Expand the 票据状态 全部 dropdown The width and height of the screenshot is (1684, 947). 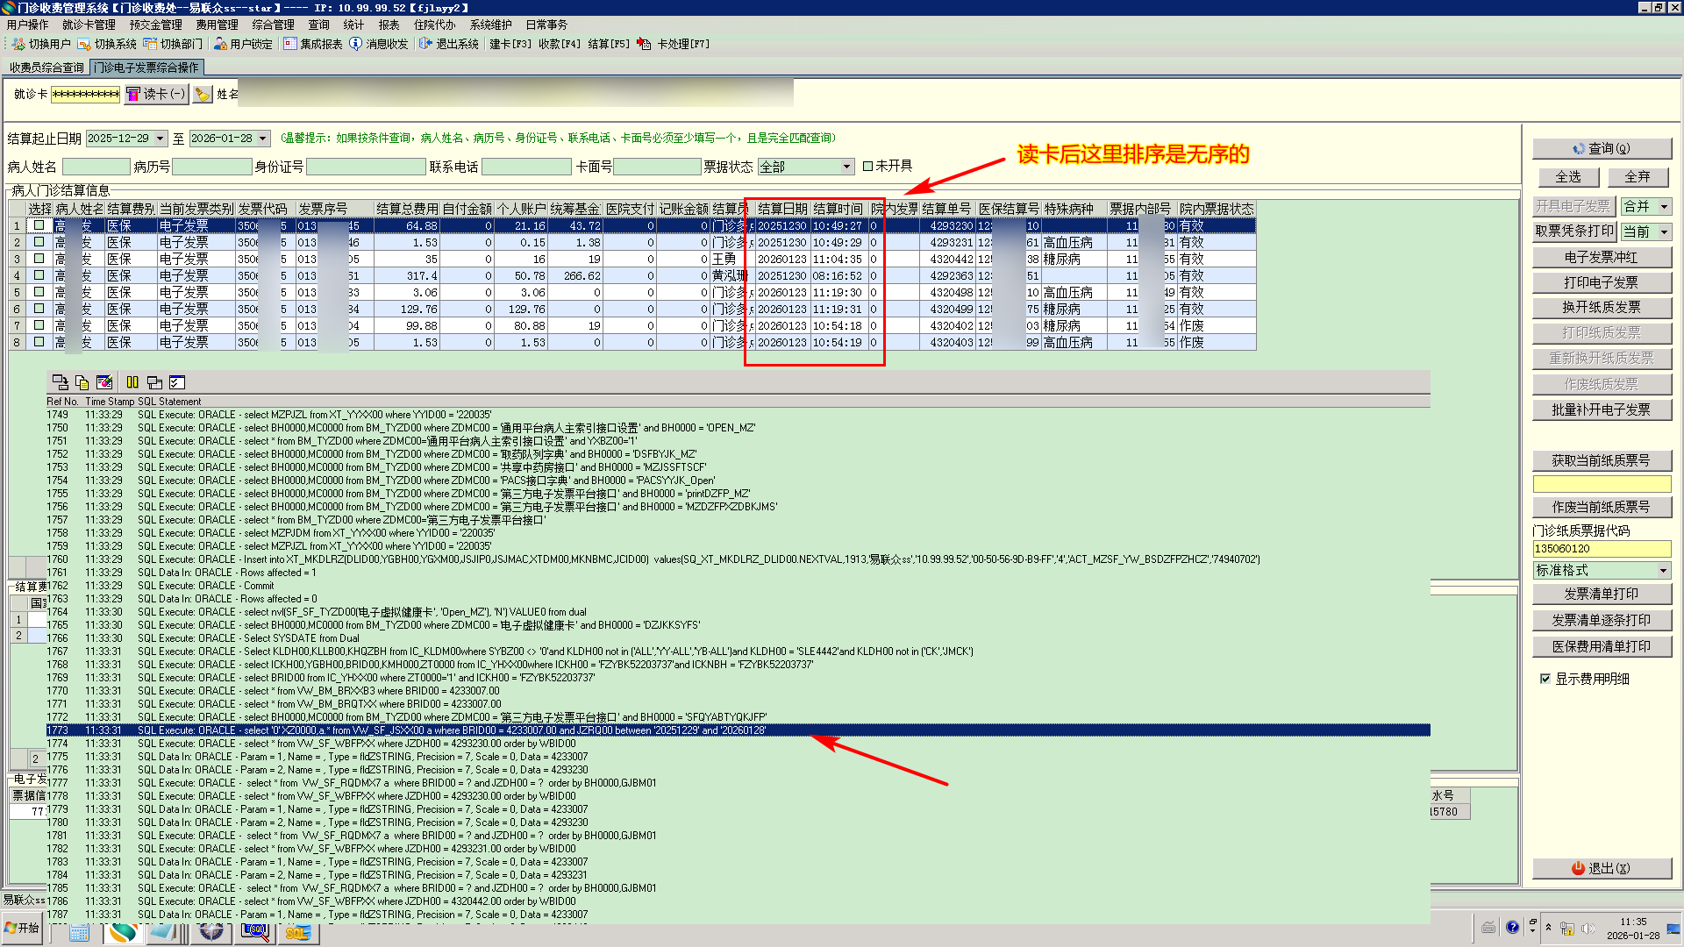(846, 167)
